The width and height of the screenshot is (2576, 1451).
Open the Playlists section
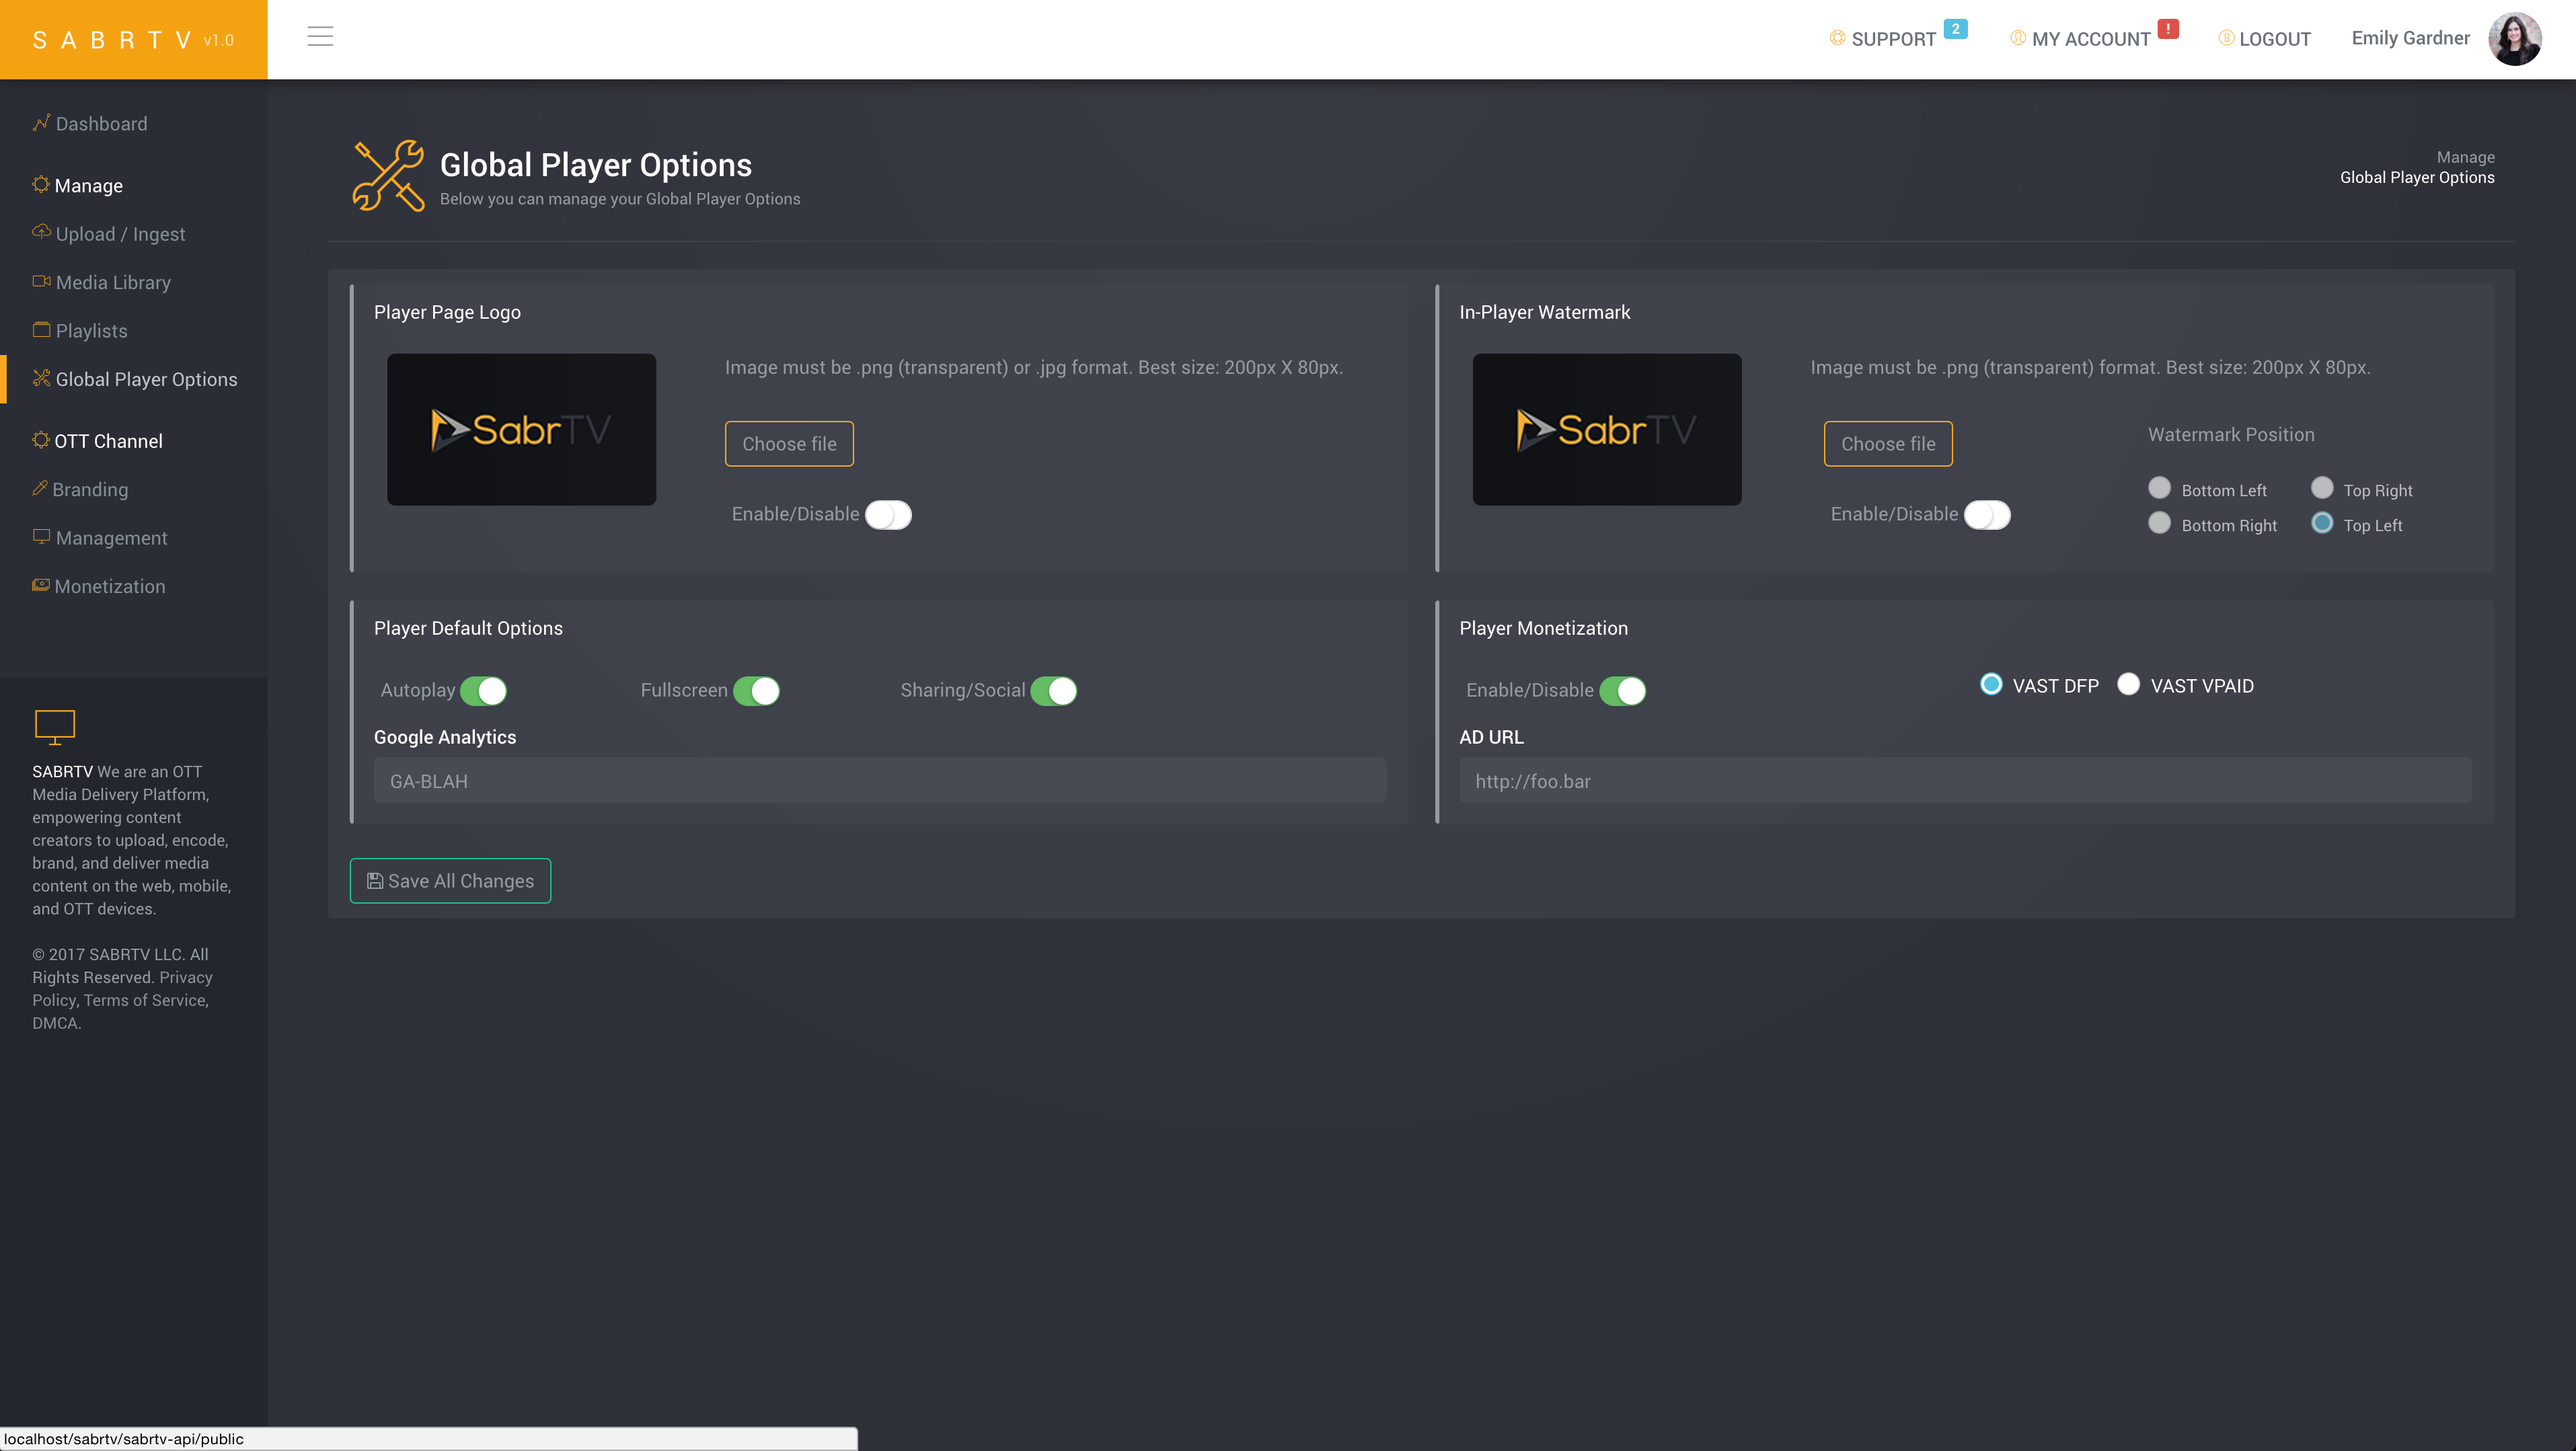click(x=91, y=331)
